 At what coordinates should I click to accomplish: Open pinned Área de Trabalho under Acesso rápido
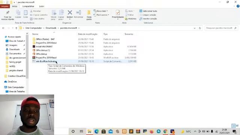[x=16, y=41]
